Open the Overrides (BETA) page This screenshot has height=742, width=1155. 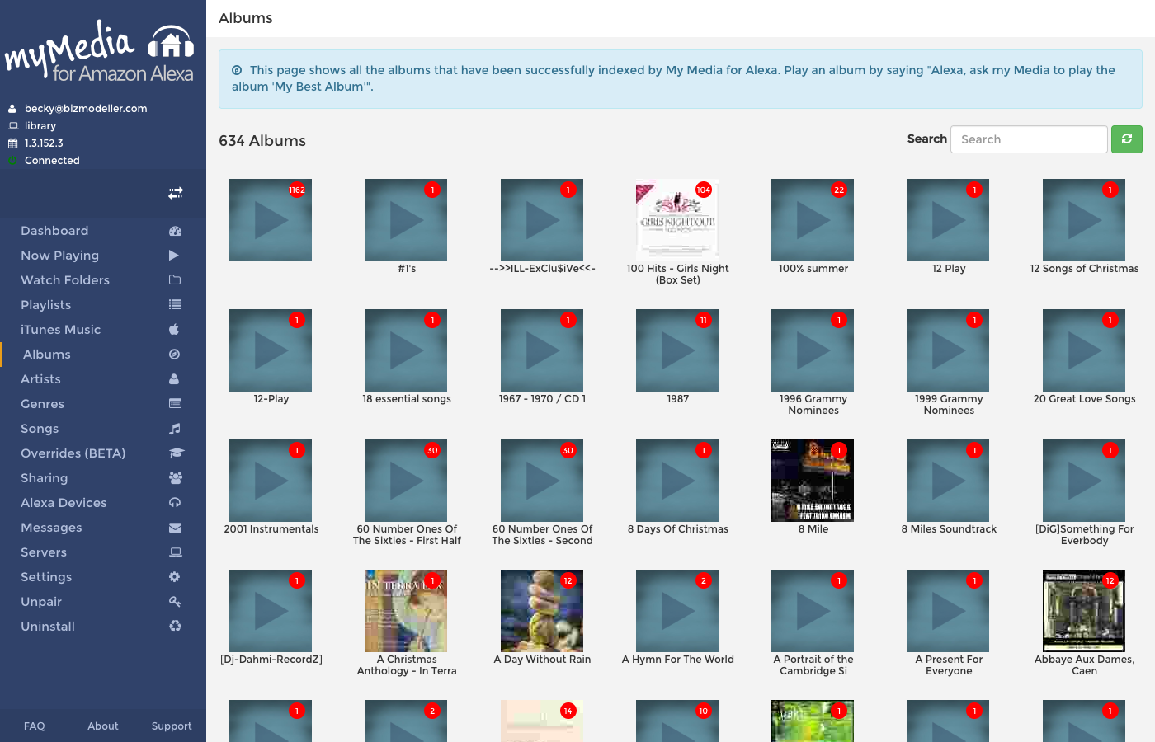coord(73,453)
